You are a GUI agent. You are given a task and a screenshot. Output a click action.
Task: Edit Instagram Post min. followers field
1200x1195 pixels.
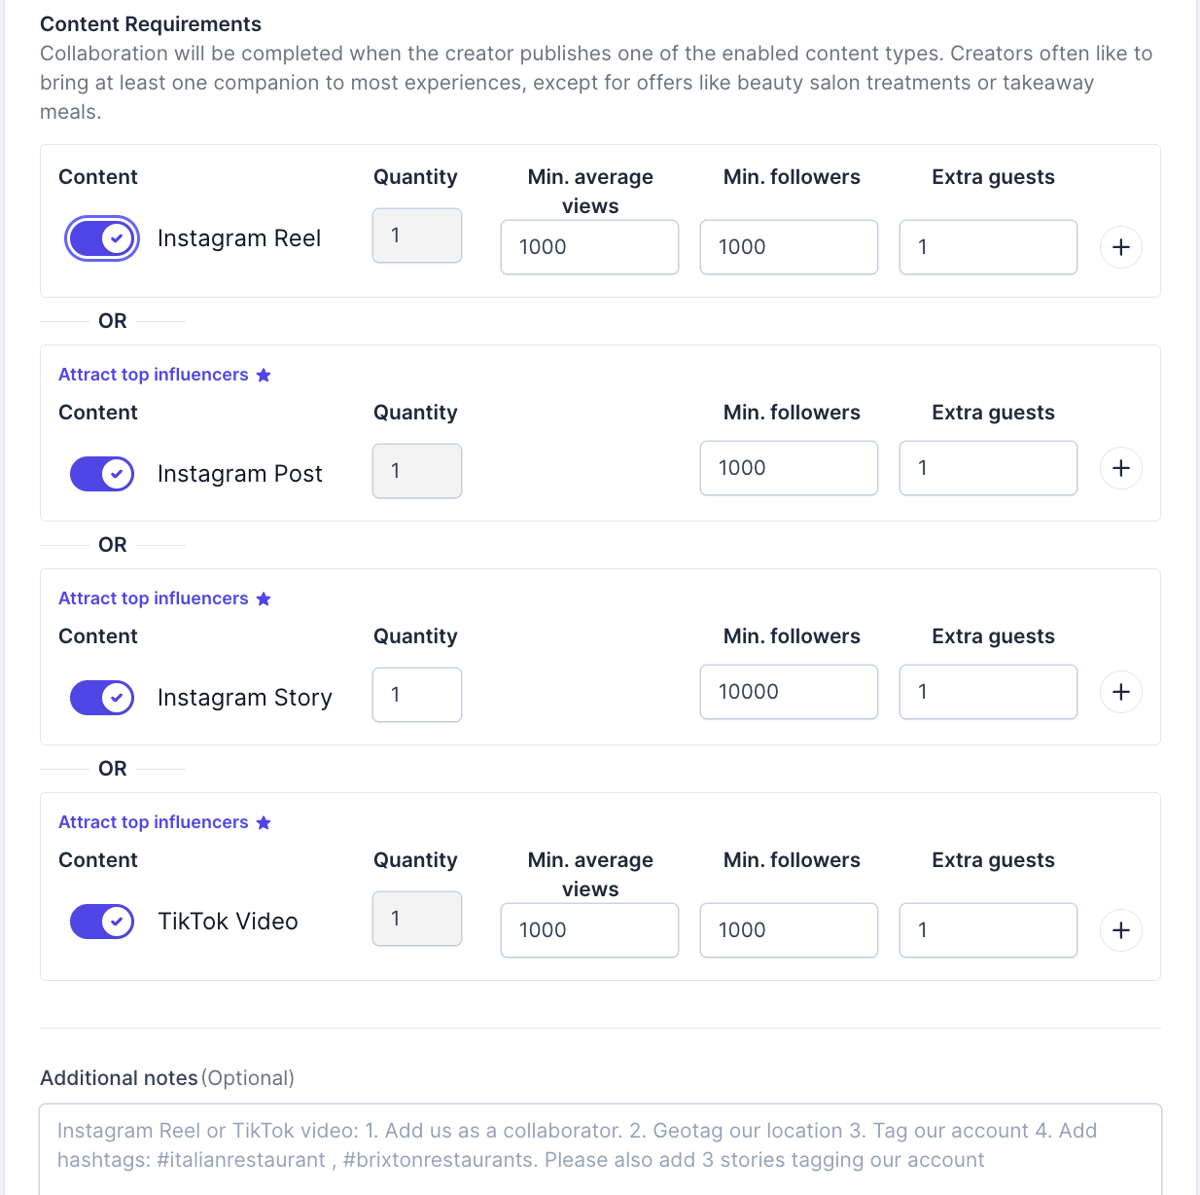coord(789,468)
